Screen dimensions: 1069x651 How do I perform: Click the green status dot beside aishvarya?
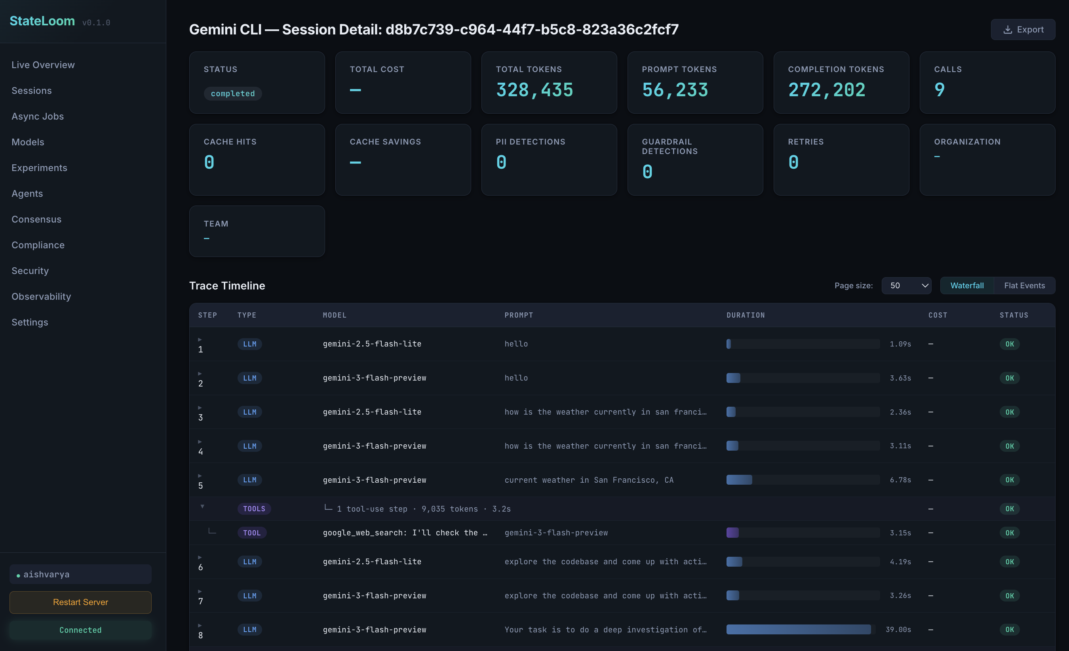(x=18, y=574)
